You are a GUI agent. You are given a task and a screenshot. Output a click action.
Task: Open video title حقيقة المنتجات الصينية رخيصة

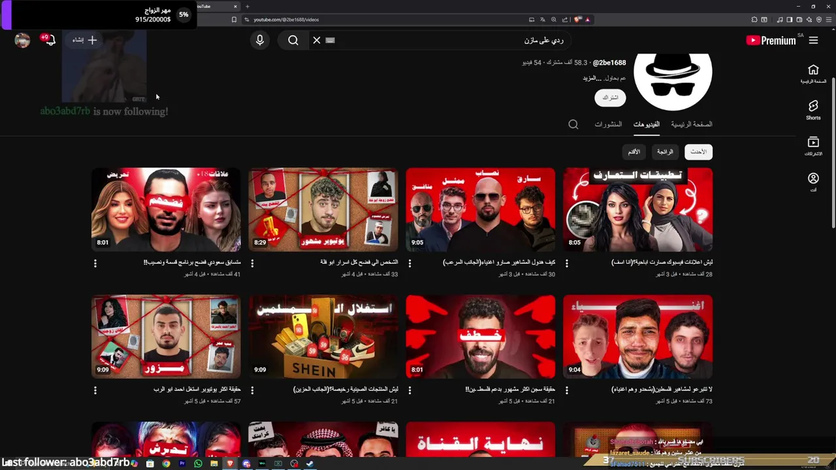point(346,390)
